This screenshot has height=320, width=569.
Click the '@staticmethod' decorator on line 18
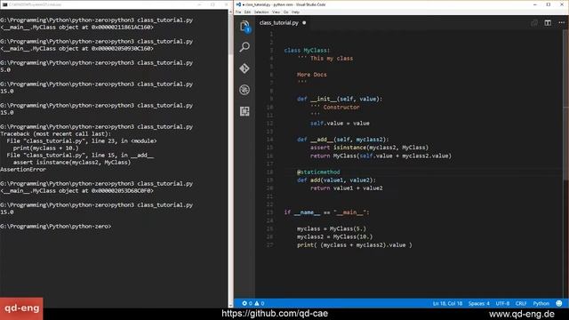pos(318,172)
